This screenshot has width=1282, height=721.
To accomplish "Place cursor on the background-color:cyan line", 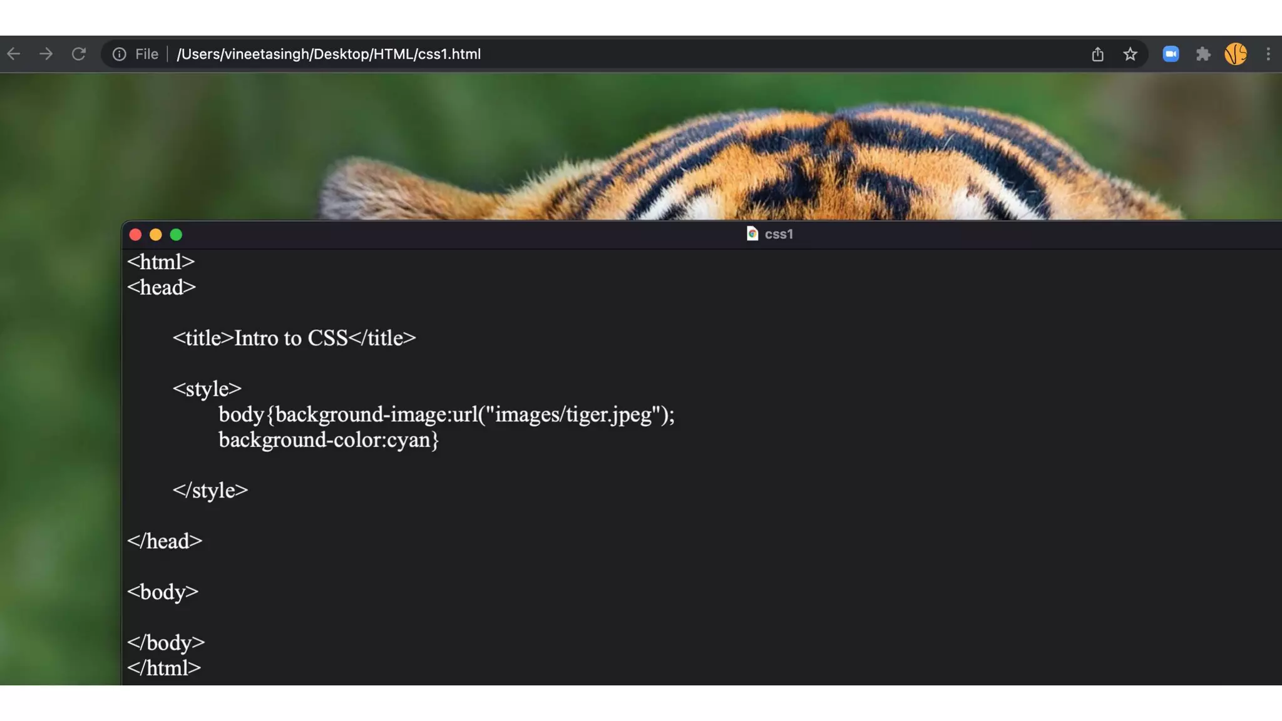I will (328, 440).
